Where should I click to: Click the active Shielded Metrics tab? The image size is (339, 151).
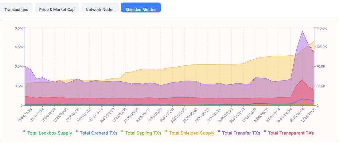pos(141,9)
